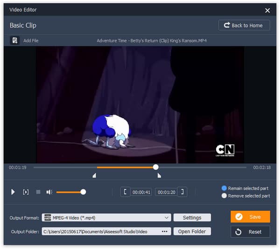280x249 pixels.
Task: Click the play selected segment icon
Action: [26, 192]
